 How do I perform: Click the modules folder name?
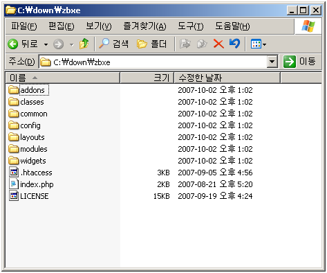(x=34, y=149)
